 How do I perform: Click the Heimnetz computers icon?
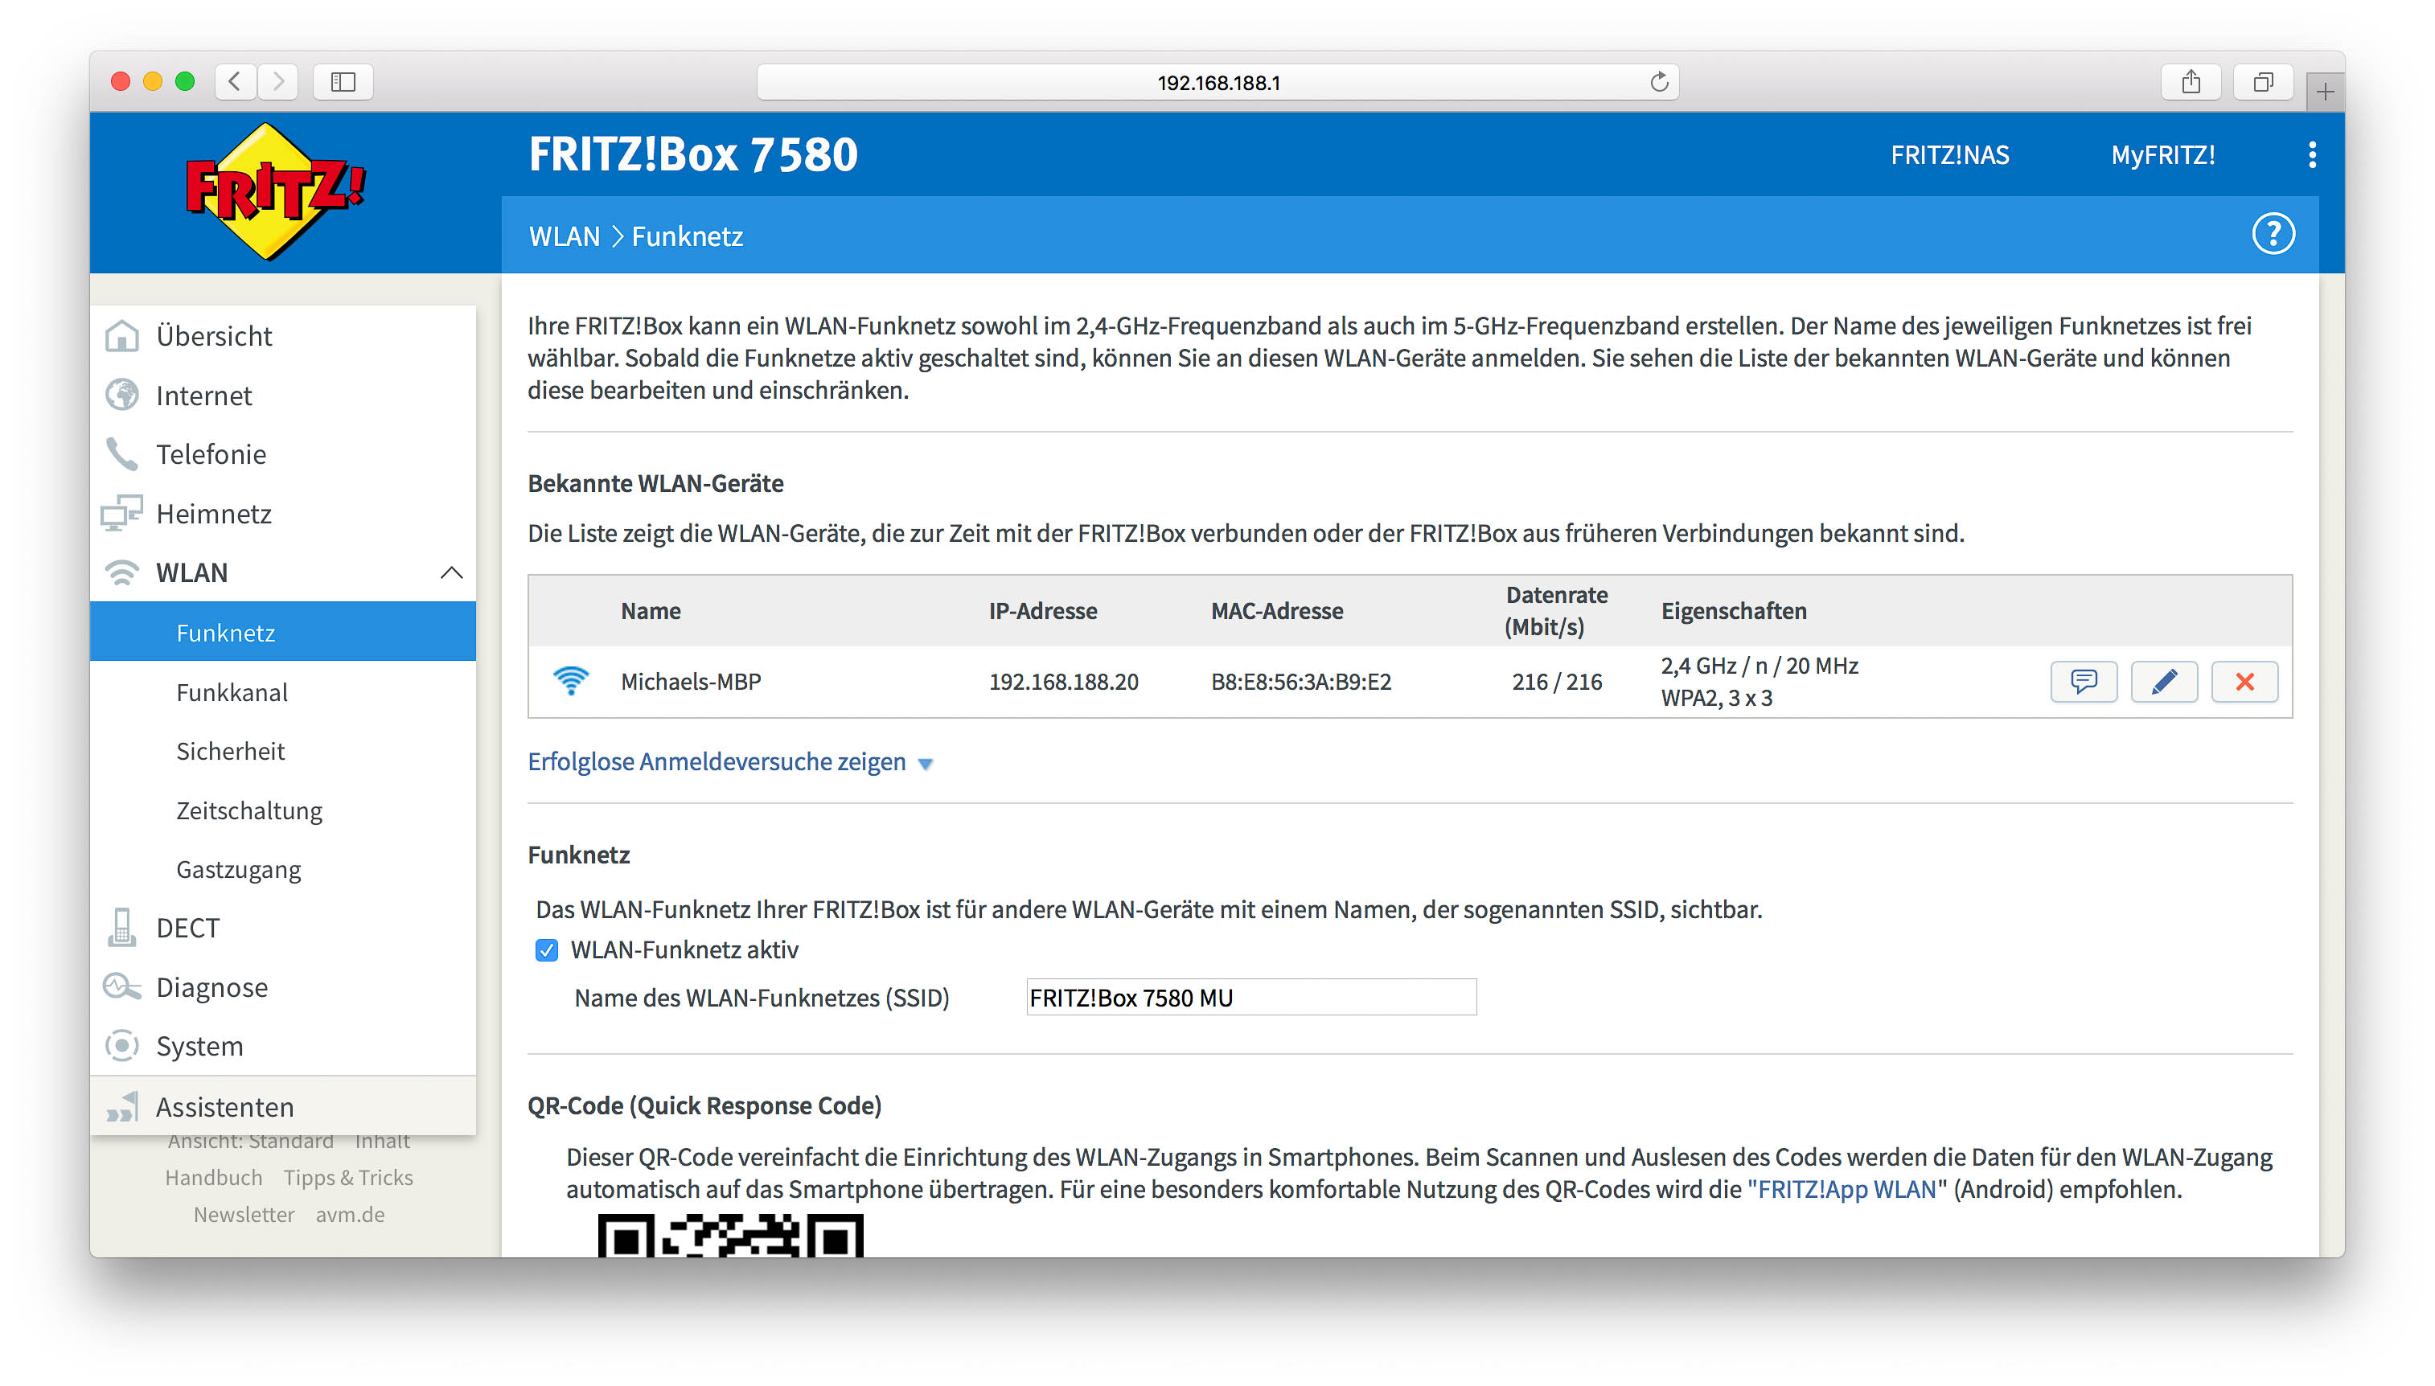(122, 513)
